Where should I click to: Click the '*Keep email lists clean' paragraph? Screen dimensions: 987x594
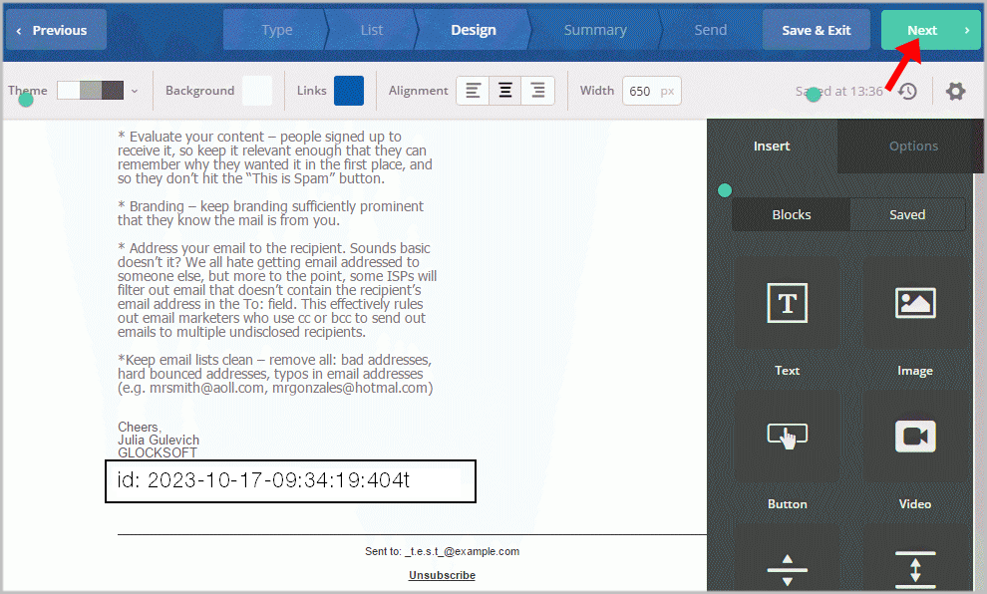275,374
